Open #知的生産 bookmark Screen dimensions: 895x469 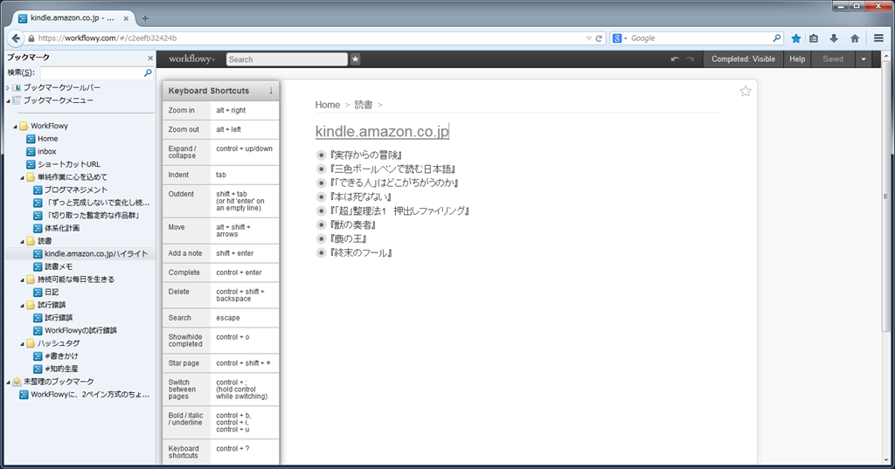point(62,369)
